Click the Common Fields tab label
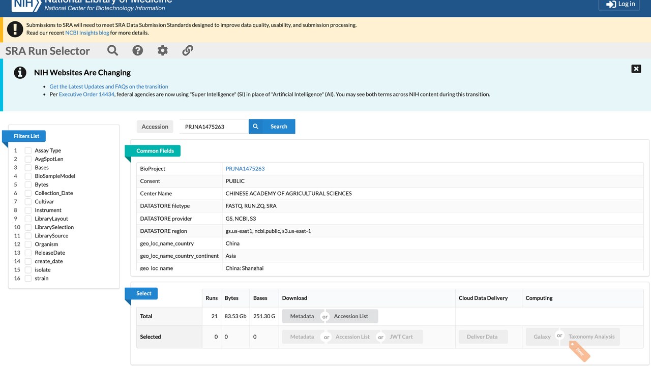 point(155,151)
